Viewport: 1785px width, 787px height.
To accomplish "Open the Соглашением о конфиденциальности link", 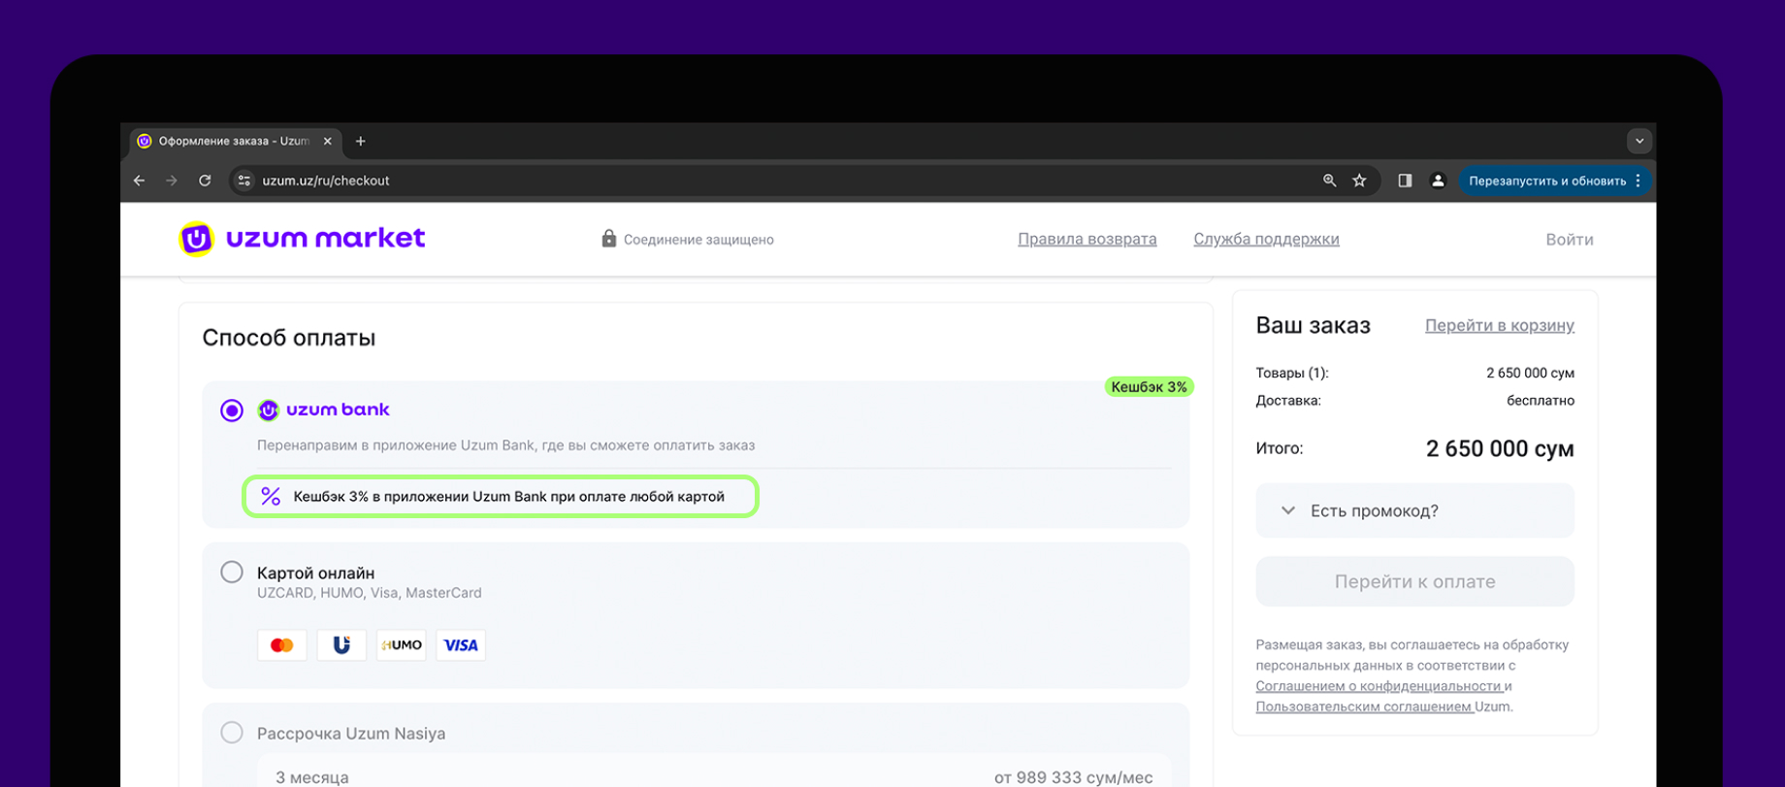I will [1378, 686].
